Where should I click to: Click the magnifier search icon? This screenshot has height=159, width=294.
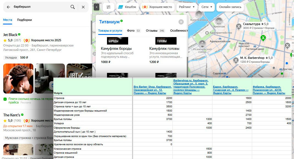73,7
